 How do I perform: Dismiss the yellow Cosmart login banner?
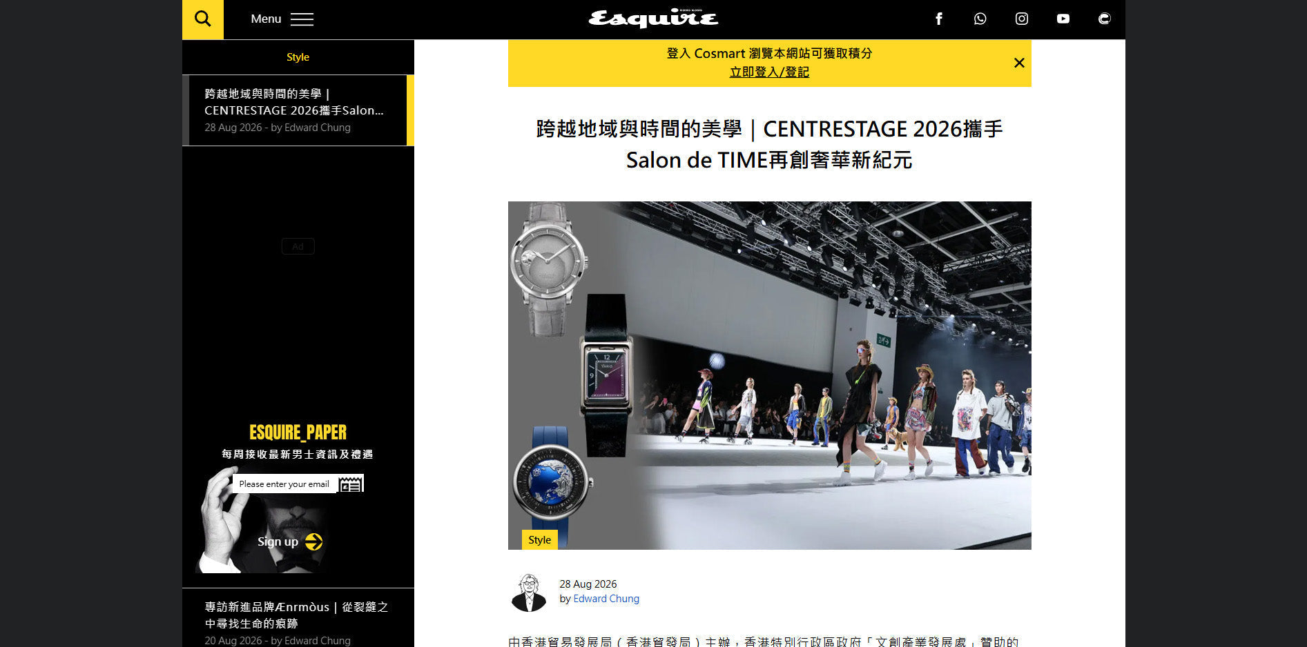(1019, 63)
